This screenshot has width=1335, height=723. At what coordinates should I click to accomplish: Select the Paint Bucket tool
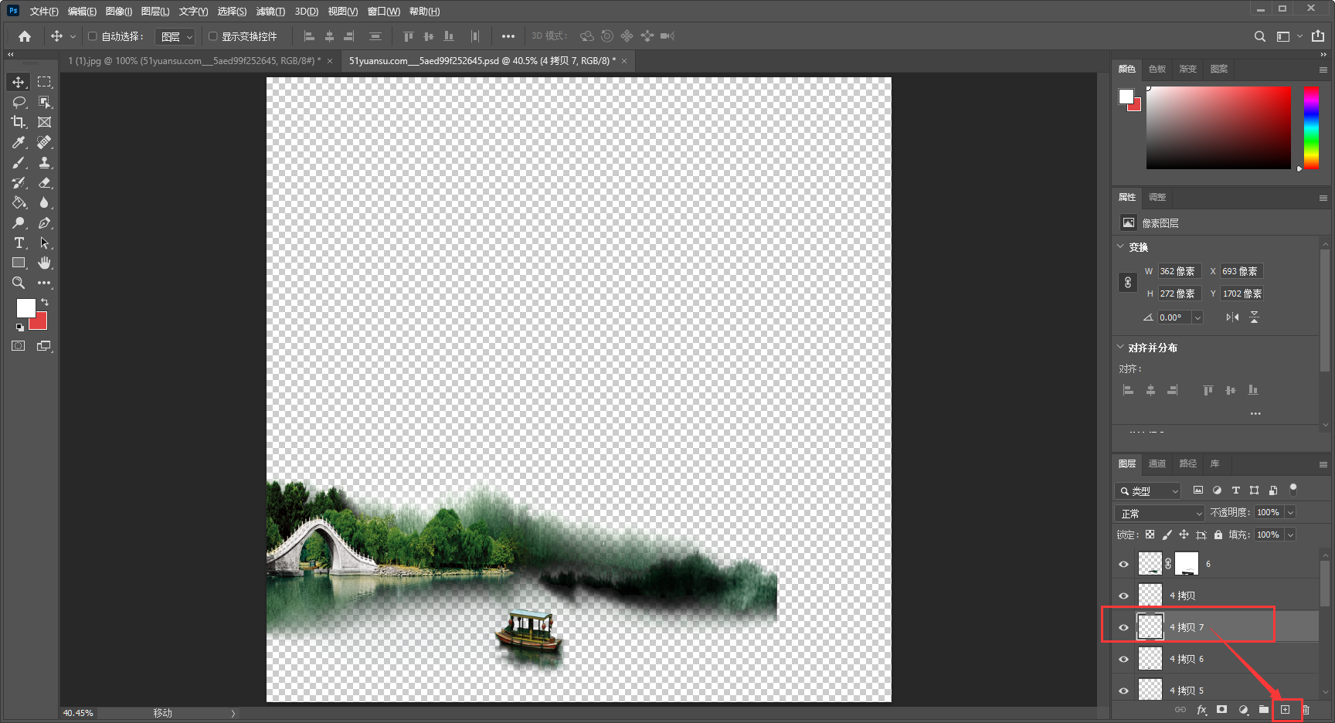coord(19,202)
